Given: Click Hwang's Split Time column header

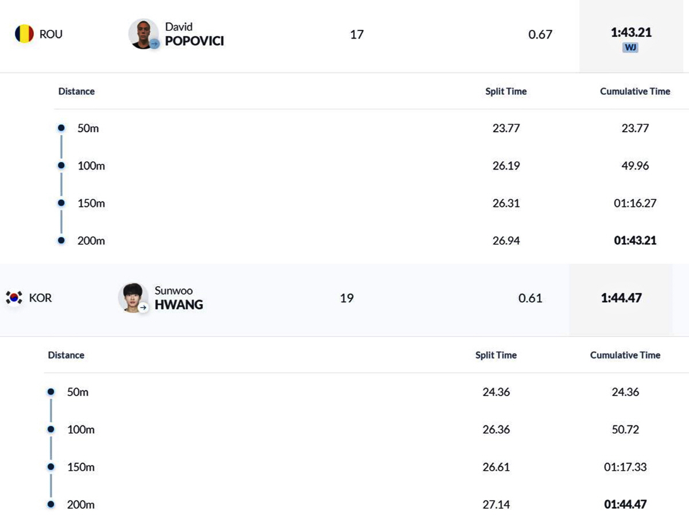Looking at the screenshot, I should tap(496, 355).
